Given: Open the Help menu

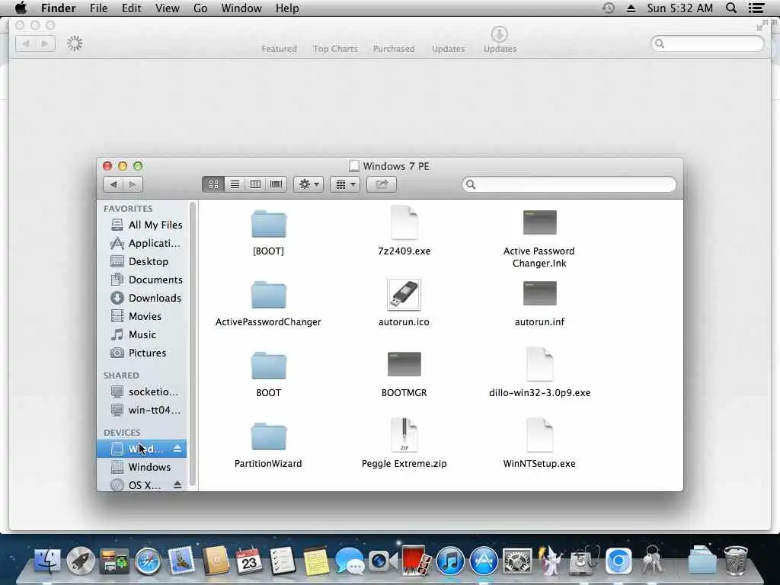Looking at the screenshot, I should pyautogui.click(x=287, y=8).
